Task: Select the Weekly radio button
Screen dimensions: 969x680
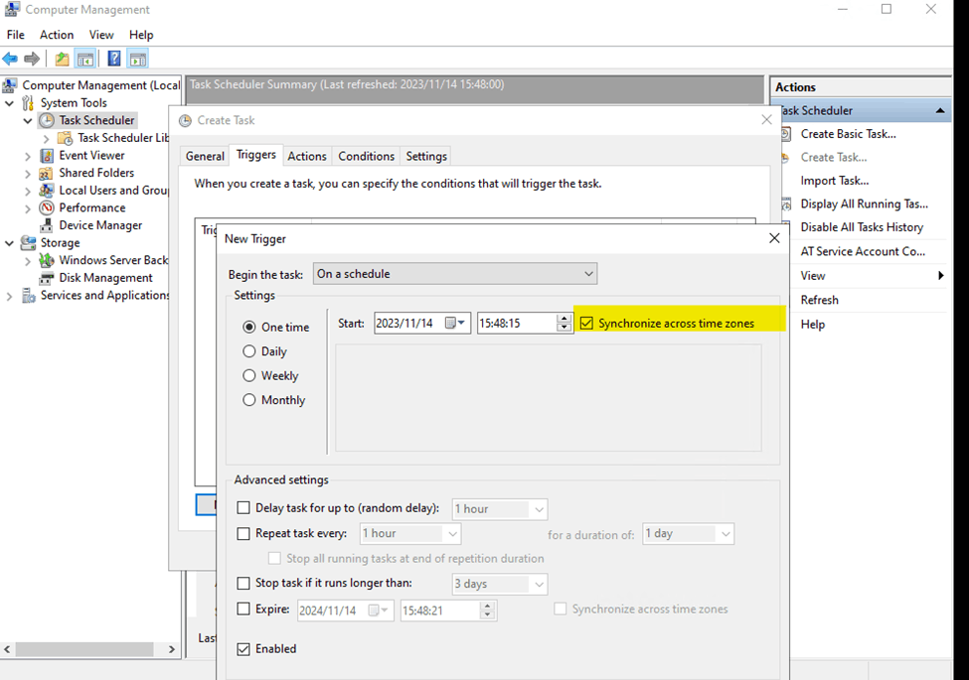Action: (x=249, y=376)
